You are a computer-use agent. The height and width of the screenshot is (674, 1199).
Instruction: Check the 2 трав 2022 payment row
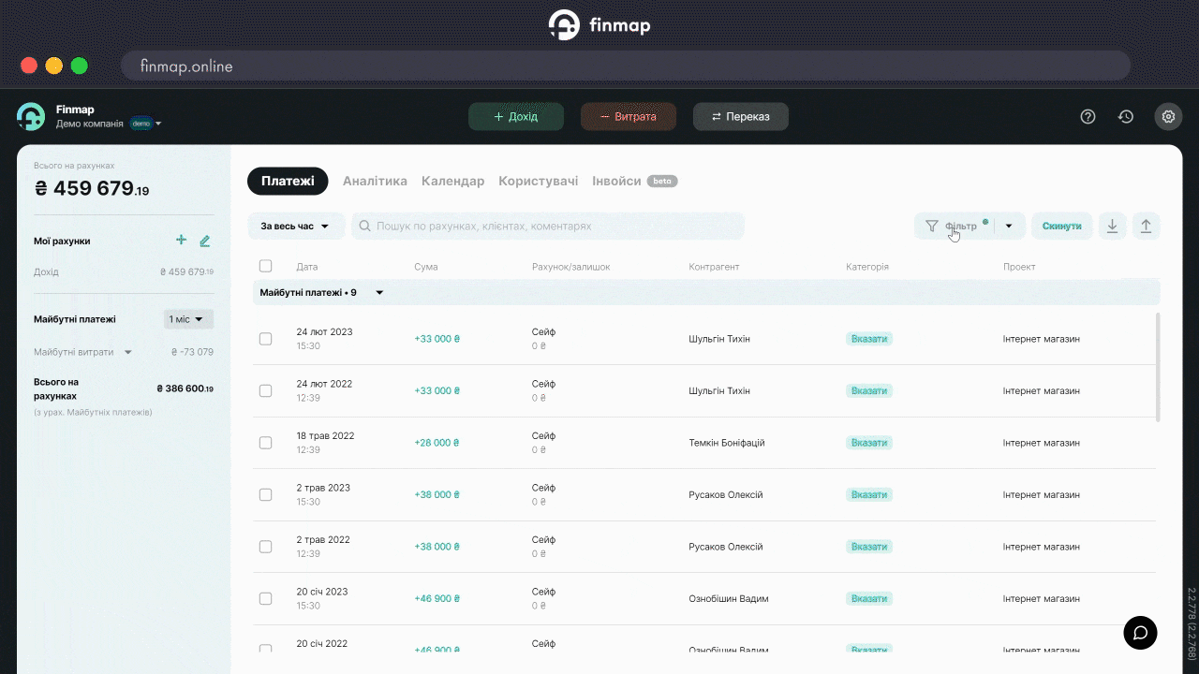(265, 547)
